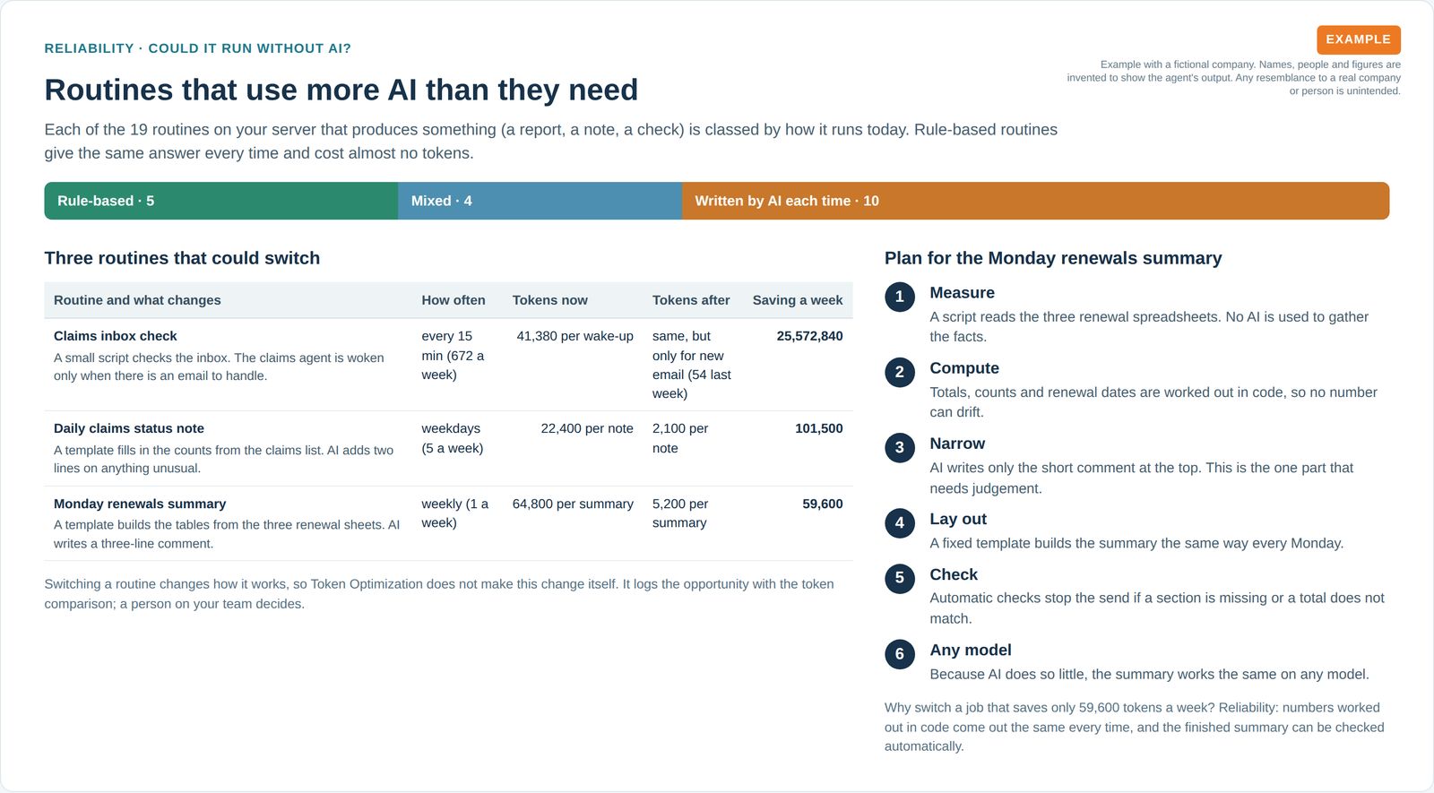Click the Tokens now column header
This screenshot has width=1434, height=793.
click(550, 300)
